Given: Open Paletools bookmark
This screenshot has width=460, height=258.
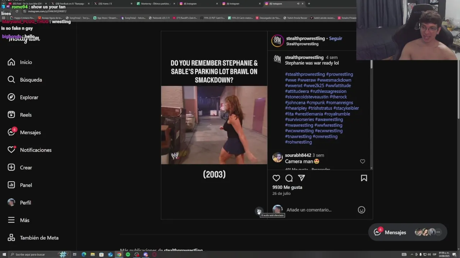Looking at the screenshot, I should pos(159,18).
